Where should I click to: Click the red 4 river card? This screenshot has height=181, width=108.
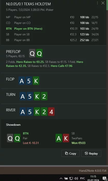pos(51,112)
